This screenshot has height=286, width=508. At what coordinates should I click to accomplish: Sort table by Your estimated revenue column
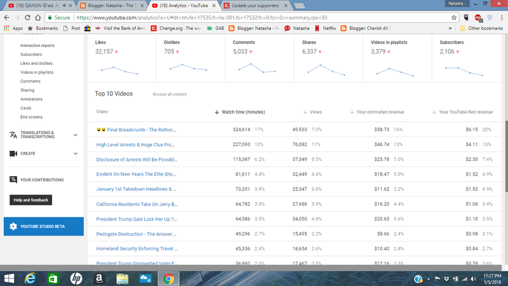[380, 112]
